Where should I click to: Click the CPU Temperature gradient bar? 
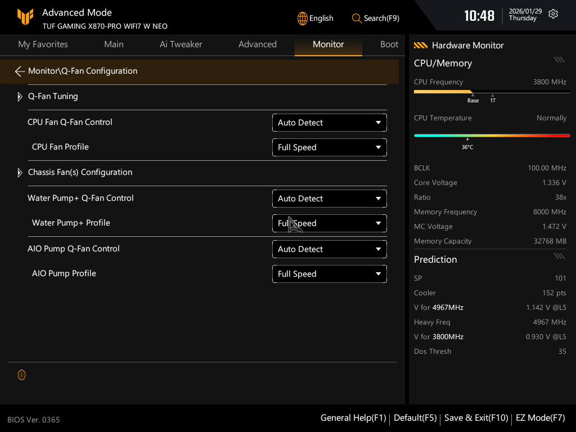pos(492,136)
